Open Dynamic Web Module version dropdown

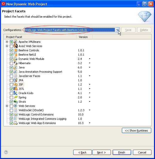click(90, 59)
